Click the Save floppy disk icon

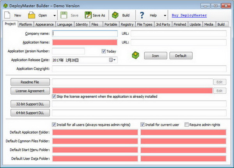pos(64,15)
